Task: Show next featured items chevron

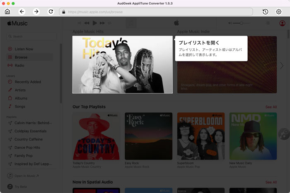Action: pos(282,66)
